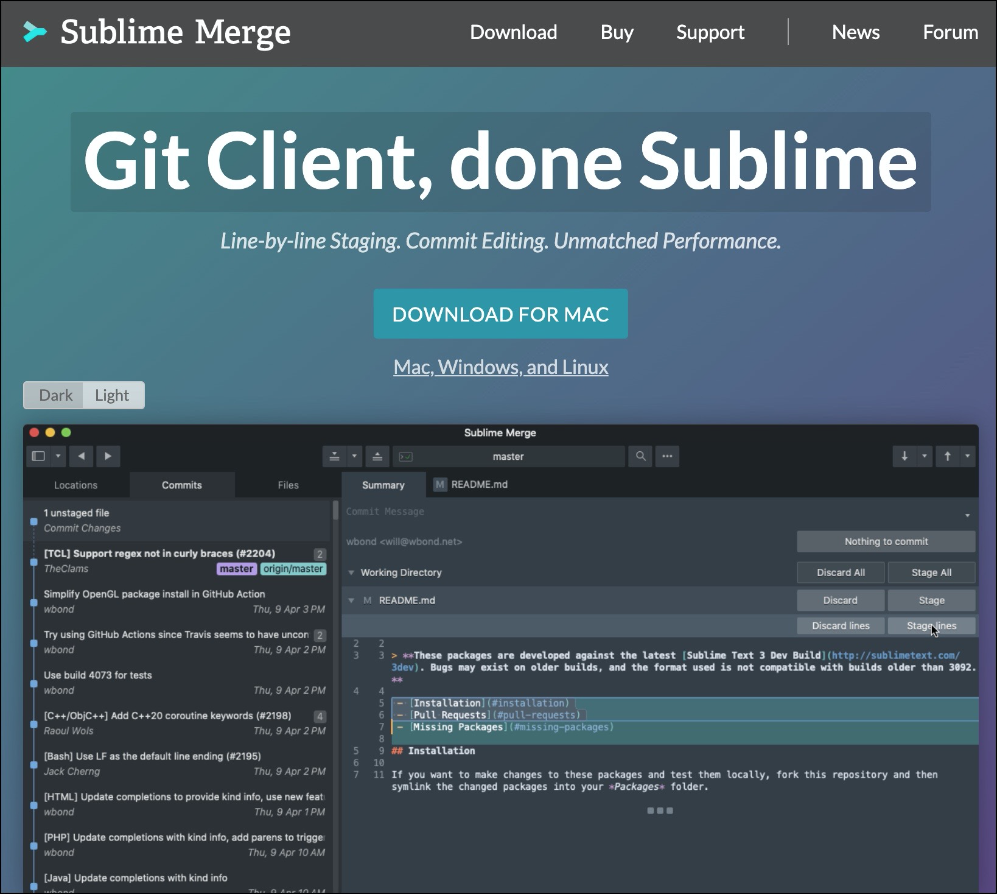Open the more options ellipsis icon
Screen dimensions: 997x894
click(x=667, y=456)
